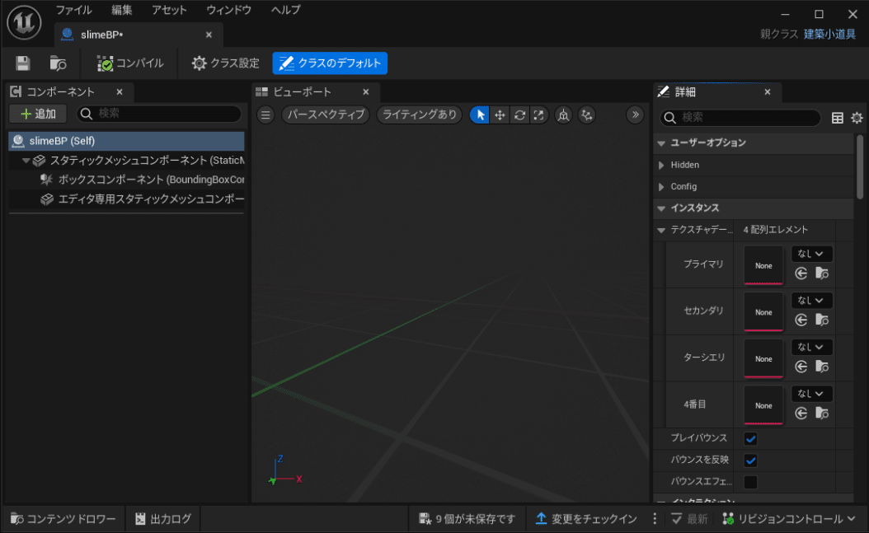Click the コンパイル button
This screenshot has width=869, height=533.
(130, 63)
